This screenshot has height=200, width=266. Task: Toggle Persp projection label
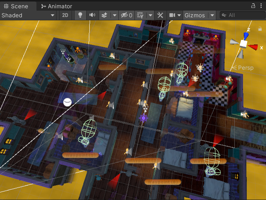click(246, 68)
